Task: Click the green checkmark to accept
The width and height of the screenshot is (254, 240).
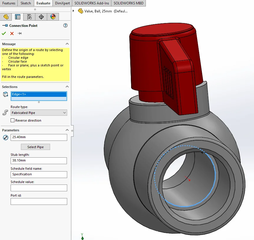Action: [x=4, y=33]
